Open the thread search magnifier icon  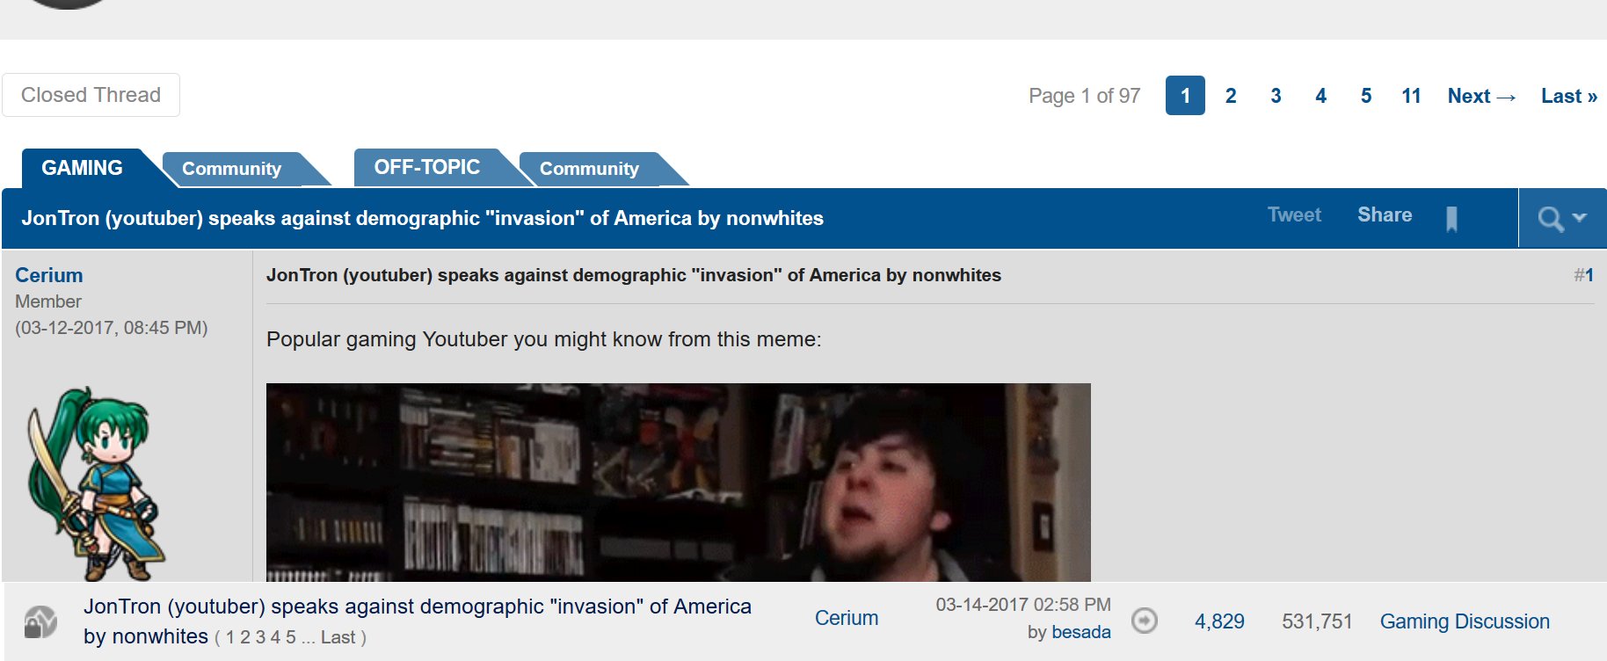(x=1551, y=219)
